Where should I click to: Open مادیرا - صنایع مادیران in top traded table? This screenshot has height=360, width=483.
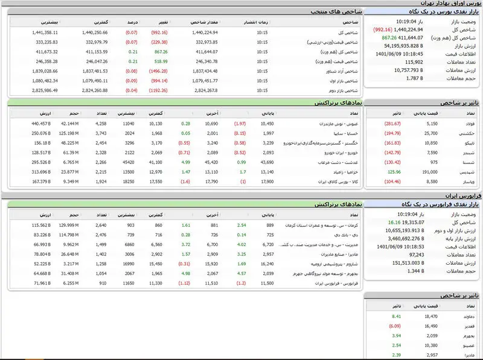click(x=339, y=254)
